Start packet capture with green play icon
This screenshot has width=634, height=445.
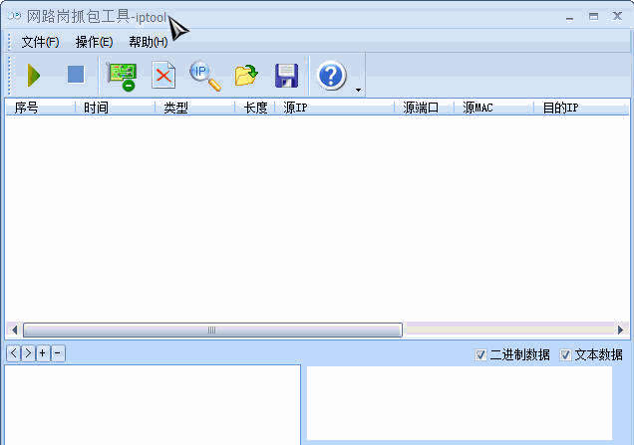point(34,75)
